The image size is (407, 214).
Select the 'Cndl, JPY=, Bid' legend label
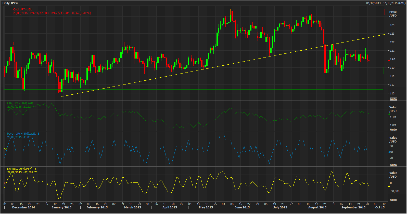23,9
